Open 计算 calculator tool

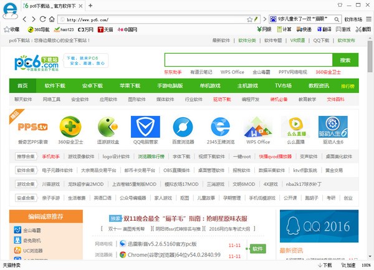pos(284,29)
